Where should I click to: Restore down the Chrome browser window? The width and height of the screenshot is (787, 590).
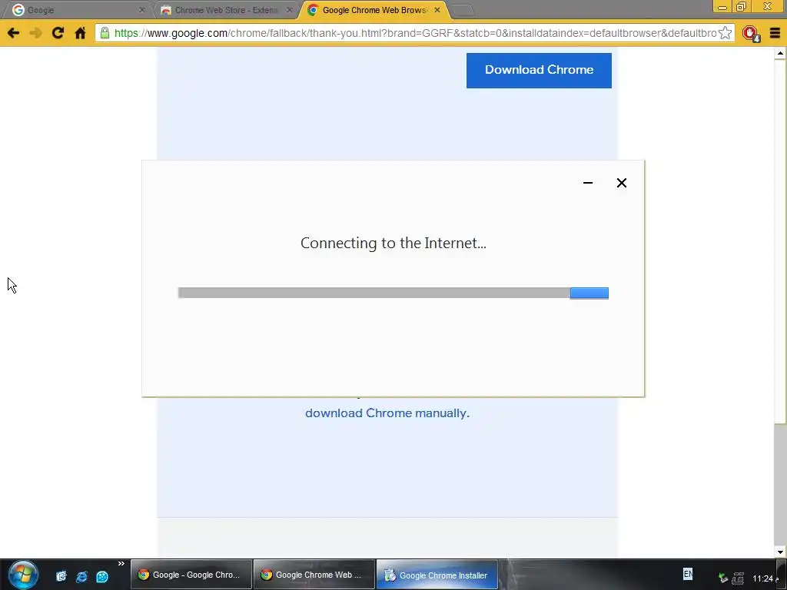click(741, 7)
